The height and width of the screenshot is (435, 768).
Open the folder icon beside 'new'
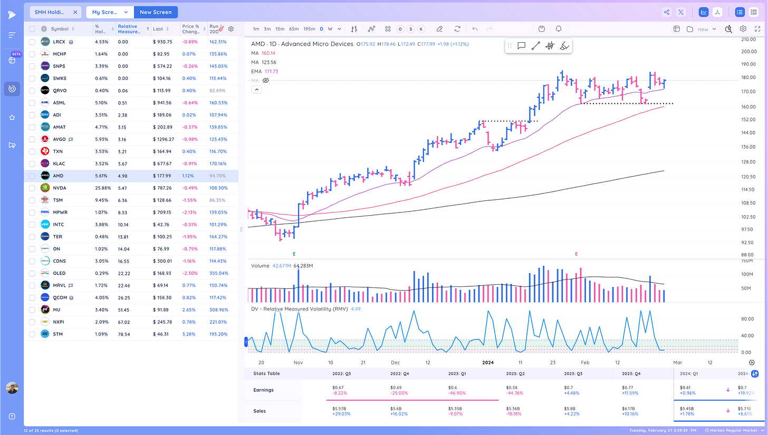(690, 29)
